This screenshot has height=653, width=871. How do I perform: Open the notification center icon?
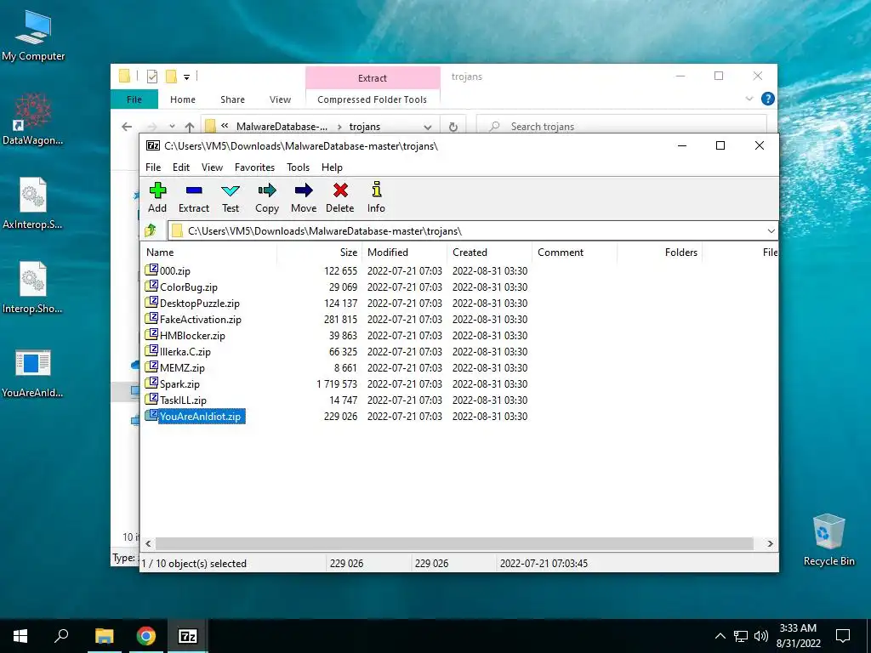[x=843, y=636]
